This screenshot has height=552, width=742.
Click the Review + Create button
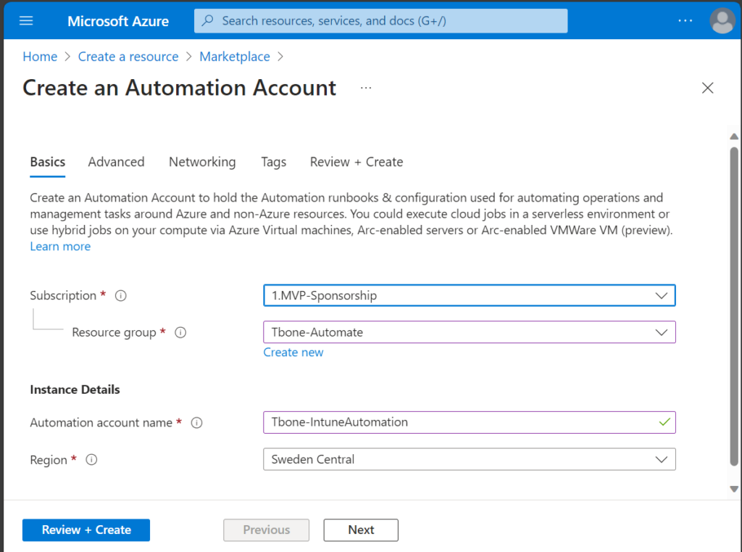point(86,530)
